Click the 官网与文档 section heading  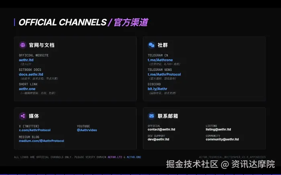pyautogui.click(x=42, y=45)
